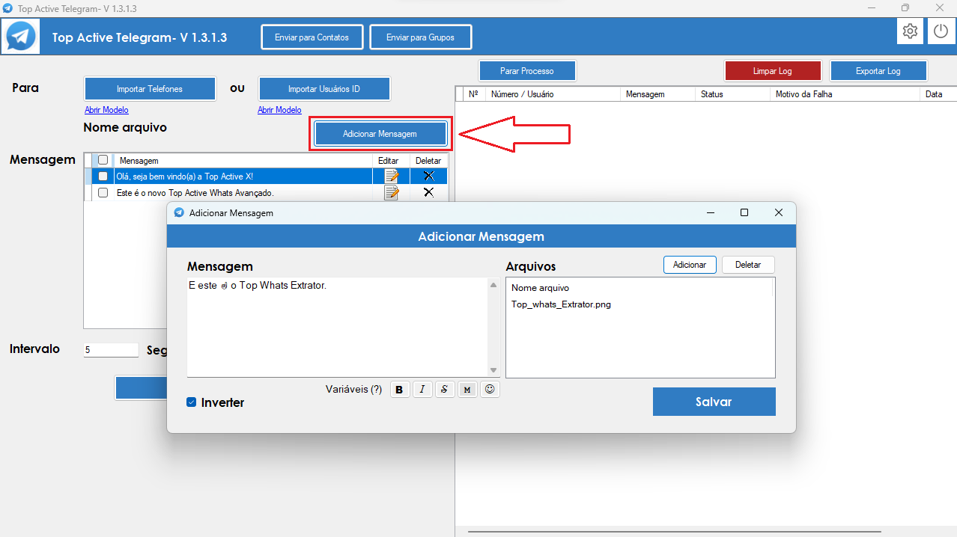Click the Adicionar Mensagem button

coord(380,134)
